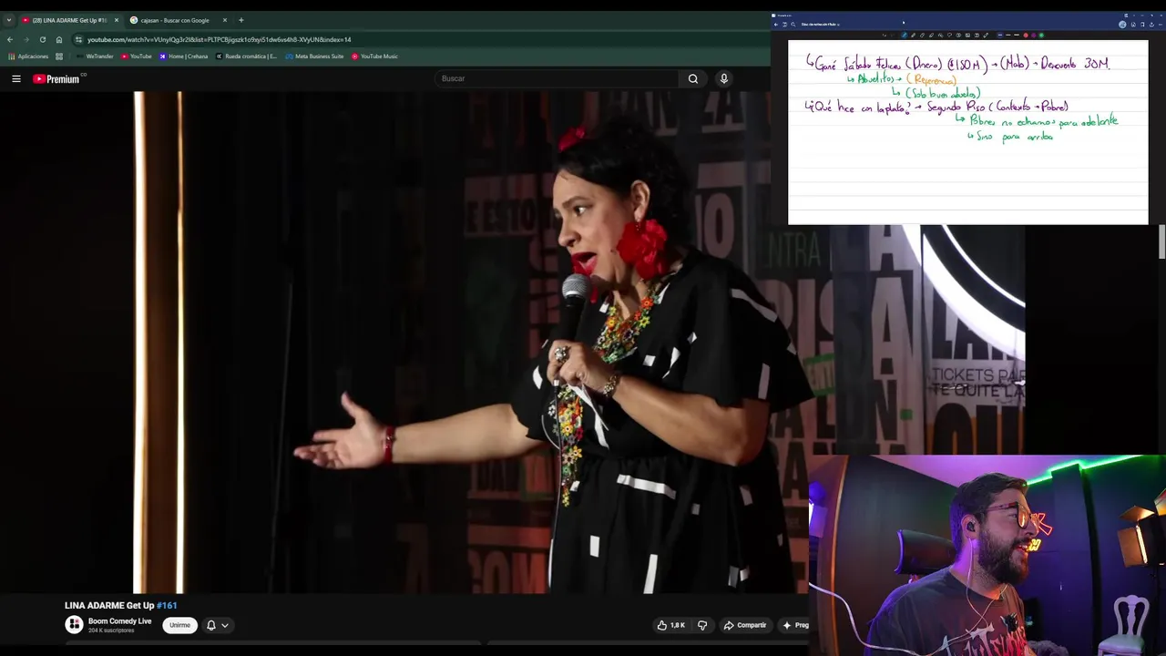
Task: Start voice search with microphone icon
Action: pos(724,78)
